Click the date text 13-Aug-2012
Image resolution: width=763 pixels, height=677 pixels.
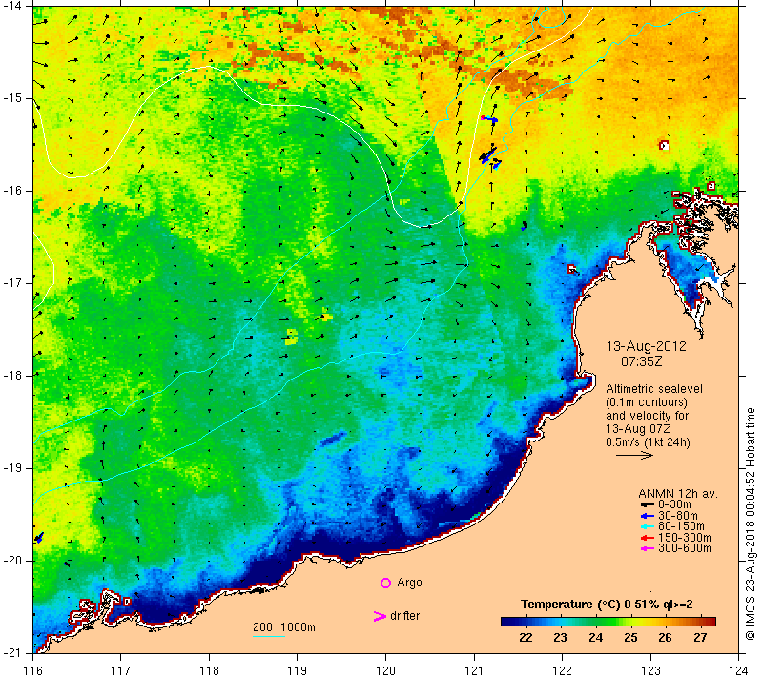pyautogui.click(x=647, y=347)
